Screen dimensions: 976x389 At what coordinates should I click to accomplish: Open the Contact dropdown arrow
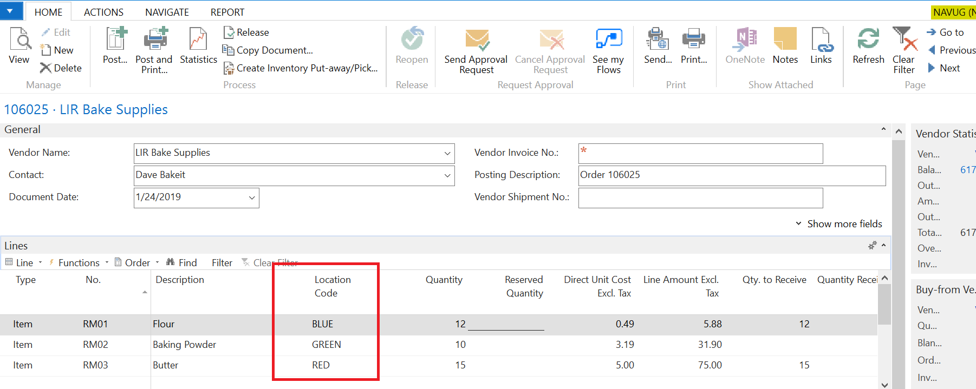coord(447,176)
